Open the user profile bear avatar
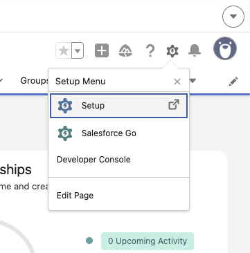 [225, 48]
